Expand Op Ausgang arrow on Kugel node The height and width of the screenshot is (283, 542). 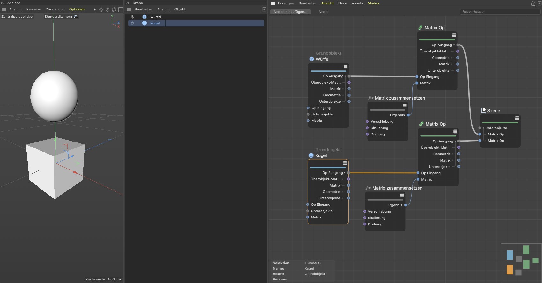pos(345,173)
